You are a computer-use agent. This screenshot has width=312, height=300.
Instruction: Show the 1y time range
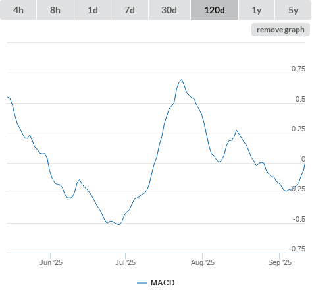(257, 10)
